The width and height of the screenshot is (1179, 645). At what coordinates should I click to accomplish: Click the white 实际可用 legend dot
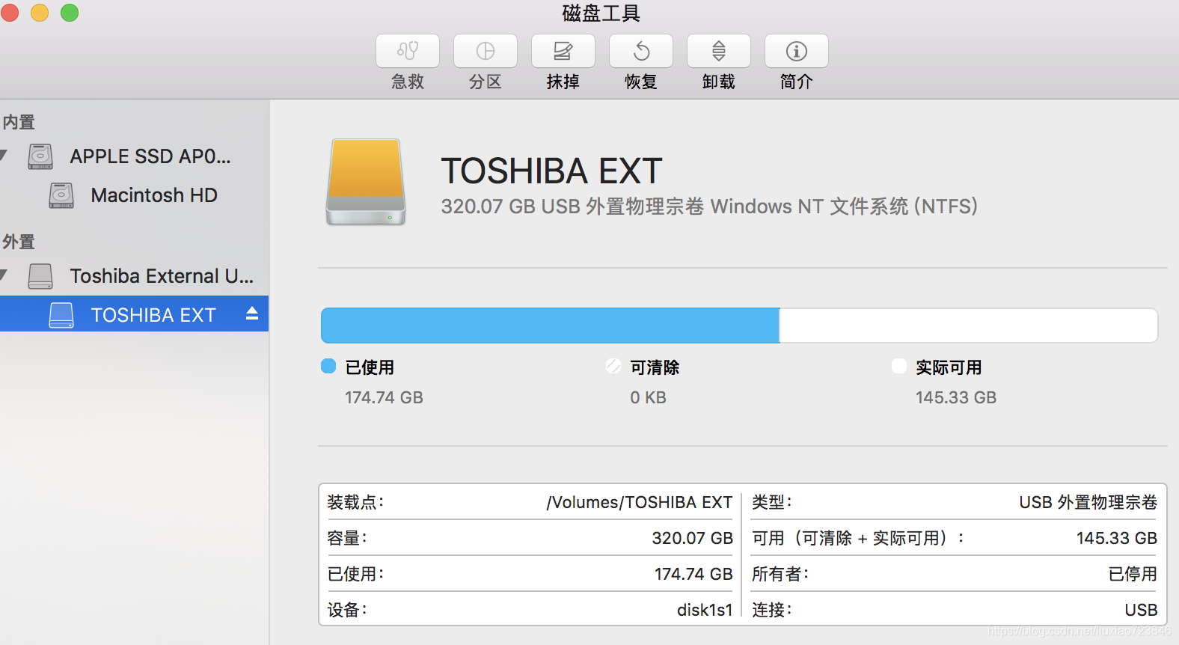(899, 366)
